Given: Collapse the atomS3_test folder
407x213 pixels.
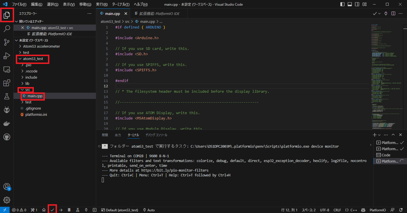Looking at the screenshot, I should [x=33, y=59].
